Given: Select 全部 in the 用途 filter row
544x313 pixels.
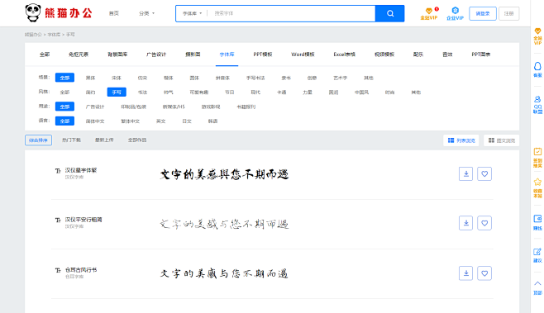Looking at the screenshot, I should click(x=64, y=107).
